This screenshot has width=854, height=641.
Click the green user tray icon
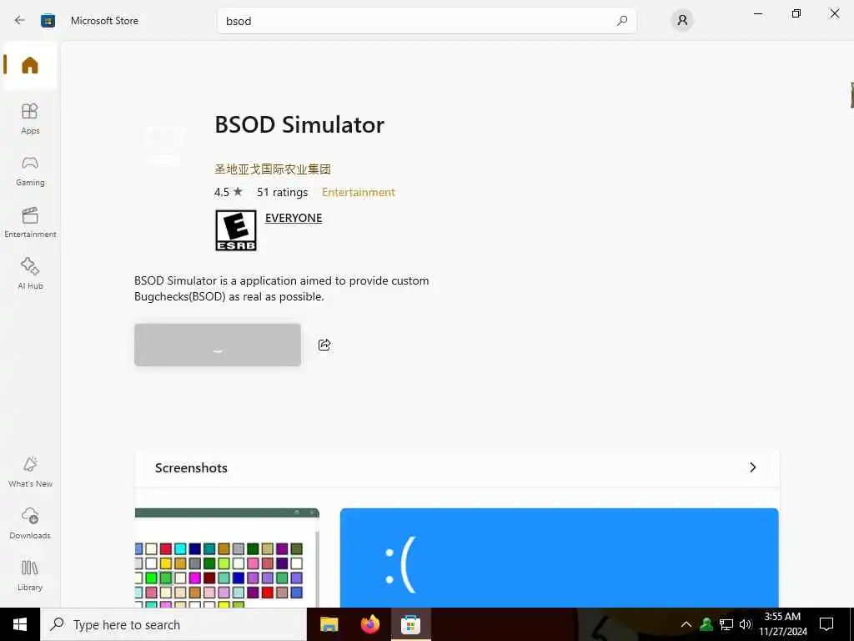click(x=706, y=624)
